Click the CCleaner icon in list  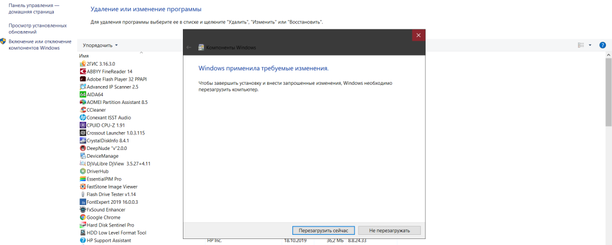[x=82, y=109]
